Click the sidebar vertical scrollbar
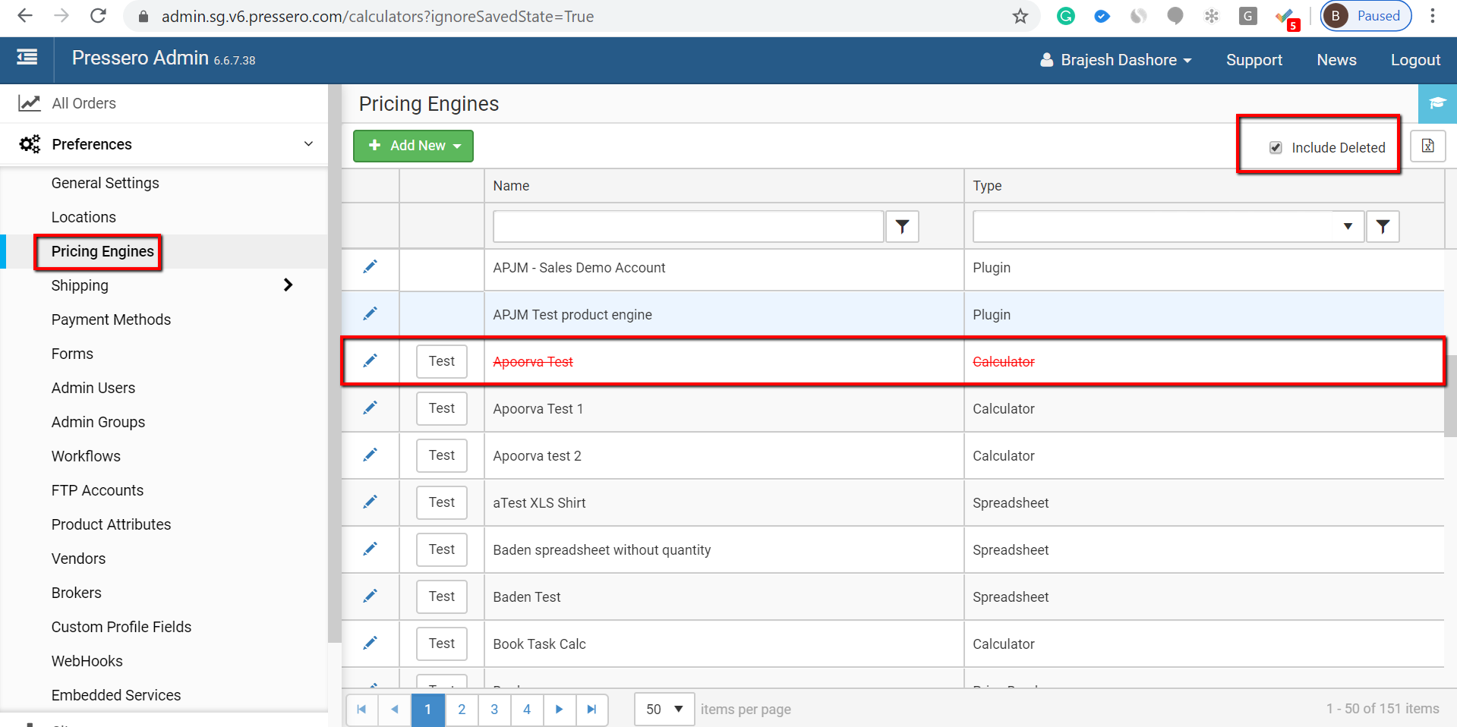The image size is (1457, 727). [x=334, y=364]
